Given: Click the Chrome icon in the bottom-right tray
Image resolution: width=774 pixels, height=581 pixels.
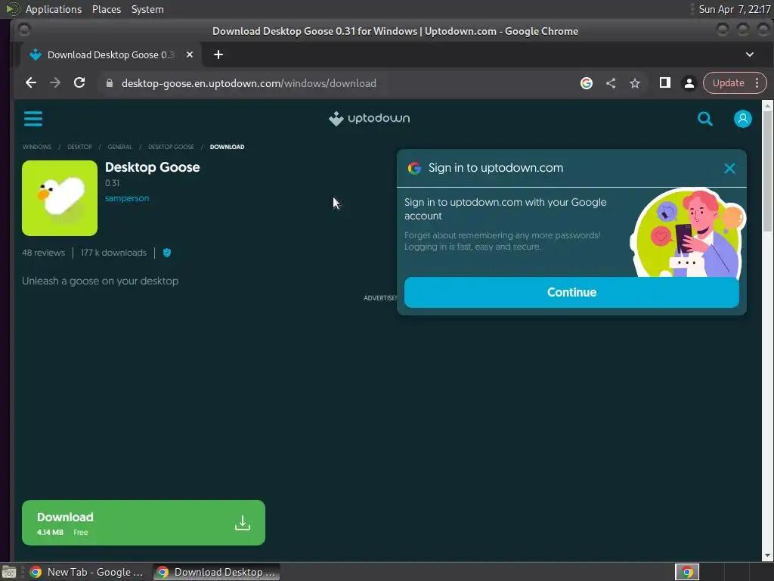Looking at the screenshot, I should tap(687, 572).
